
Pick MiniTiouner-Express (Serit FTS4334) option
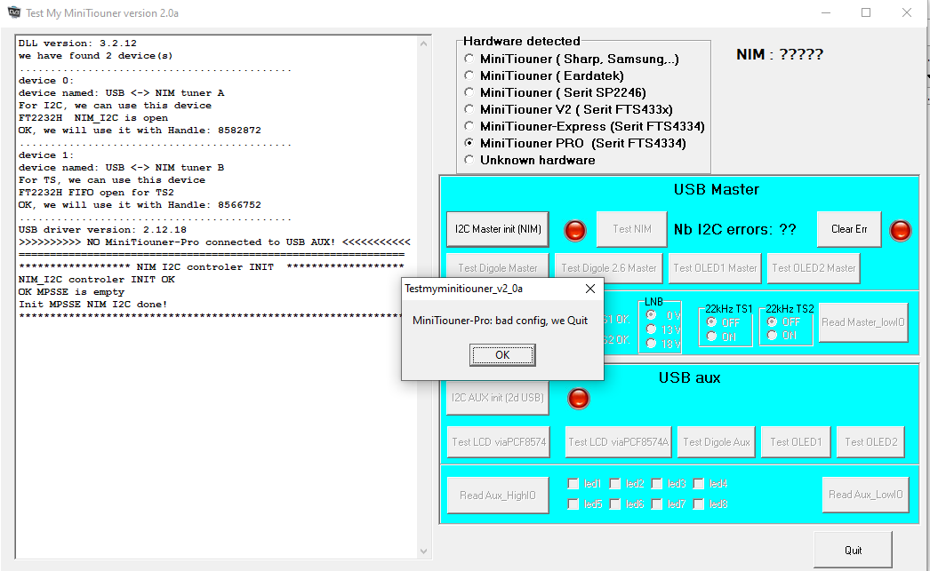pos(469,126)
